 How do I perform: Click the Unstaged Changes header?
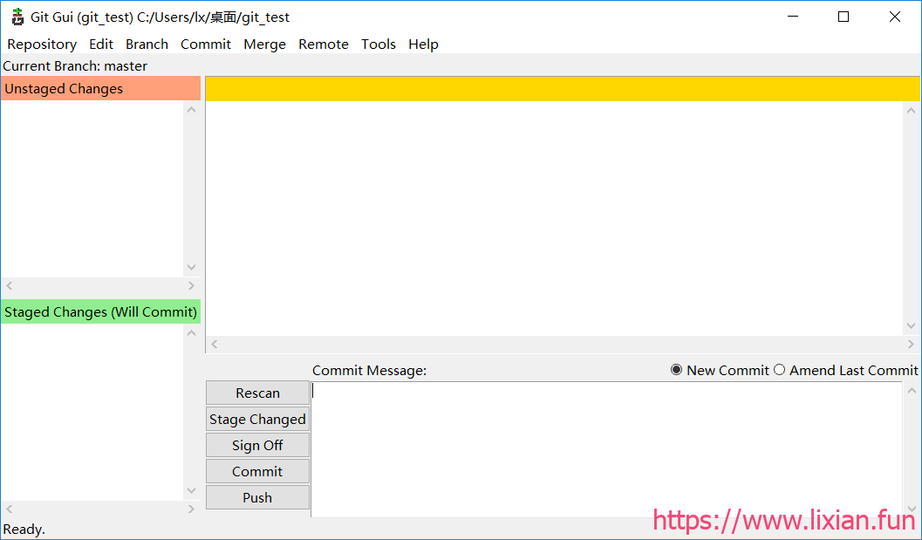coord(100,89)
